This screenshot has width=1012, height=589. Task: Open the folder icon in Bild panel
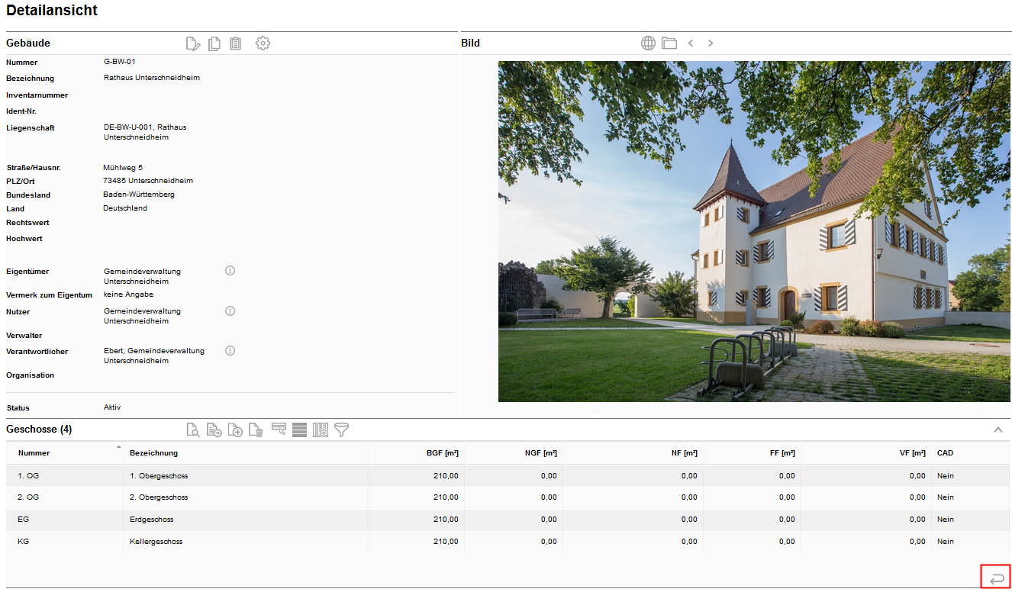pos(669,43)
